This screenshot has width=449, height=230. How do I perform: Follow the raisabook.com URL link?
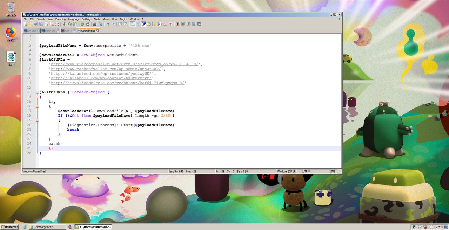(x=102, y=78)
